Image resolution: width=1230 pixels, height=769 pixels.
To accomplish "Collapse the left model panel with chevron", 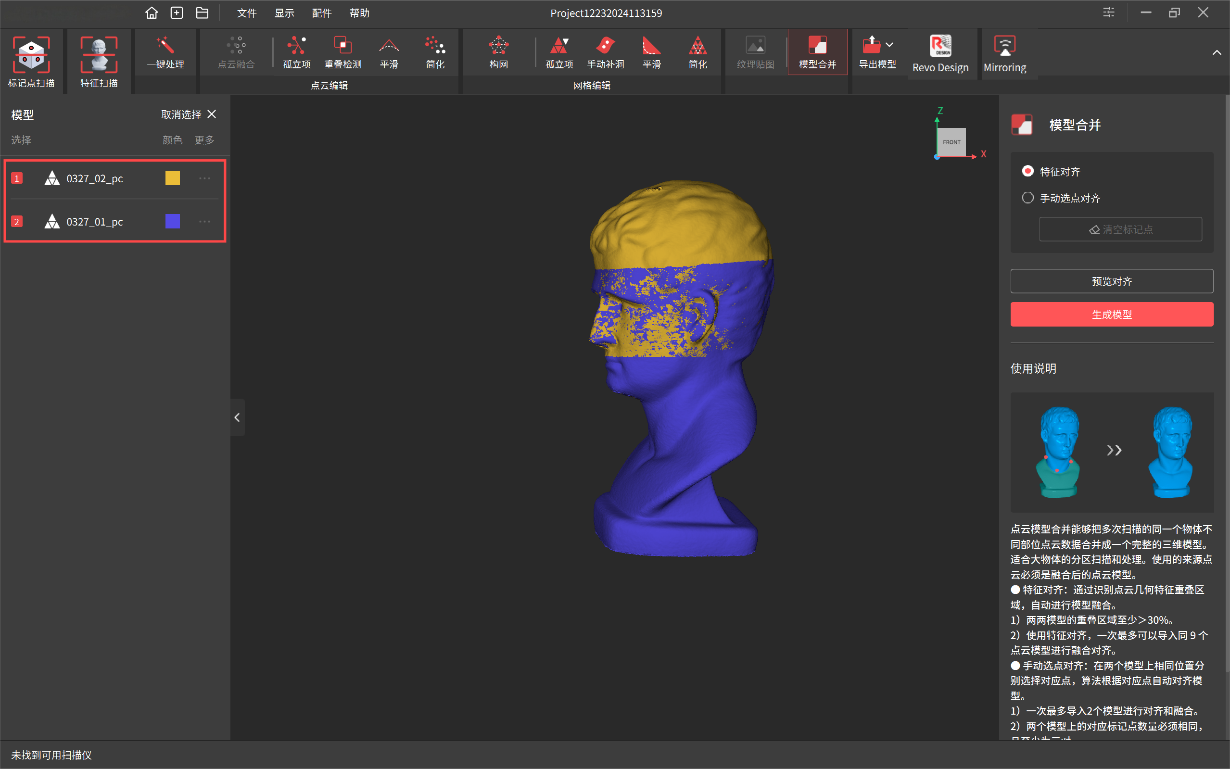I will [237, 417].
